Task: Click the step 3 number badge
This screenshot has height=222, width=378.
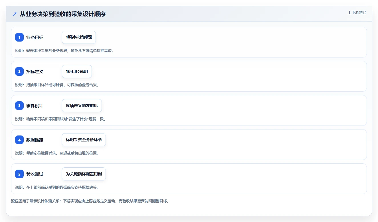Action: (x=19, y=106)
